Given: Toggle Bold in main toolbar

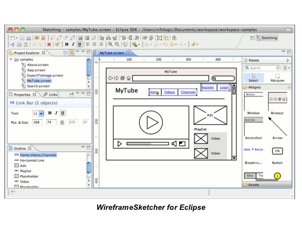Looking at the screenshot, I should (67, 44).
